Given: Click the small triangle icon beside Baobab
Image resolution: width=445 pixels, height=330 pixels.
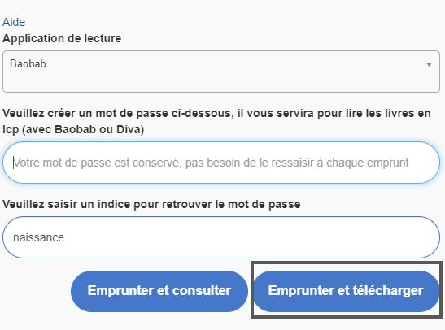Looking at the screenshot, I should (429, 64).
